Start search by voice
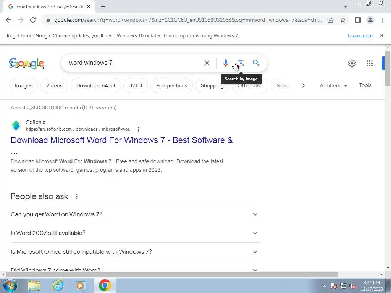Viewport: 391px width, 293px height. point(225,63)
